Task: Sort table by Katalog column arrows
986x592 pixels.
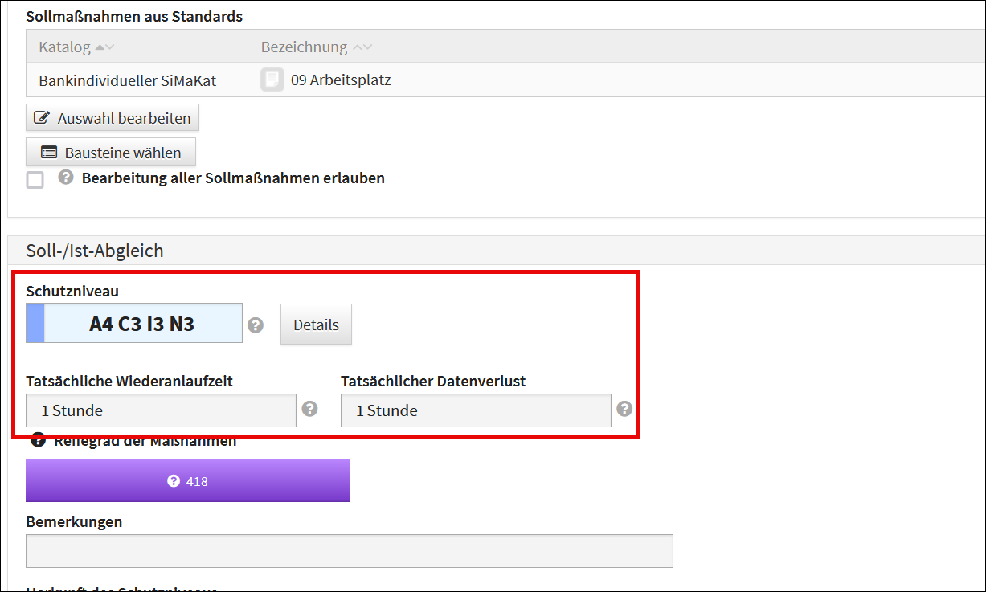Action: point(104,47)
